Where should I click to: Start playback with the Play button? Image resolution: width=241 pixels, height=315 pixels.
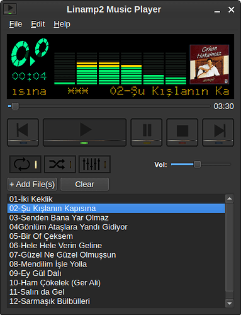pos(84,132)
